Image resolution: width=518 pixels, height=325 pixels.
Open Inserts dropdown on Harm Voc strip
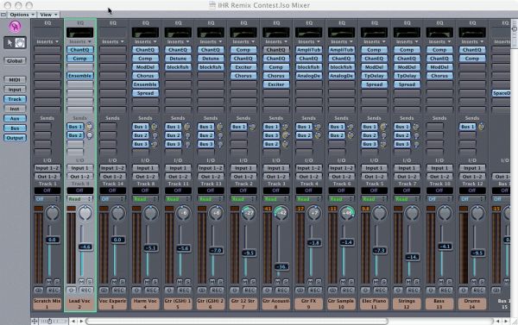pos(145,41)
